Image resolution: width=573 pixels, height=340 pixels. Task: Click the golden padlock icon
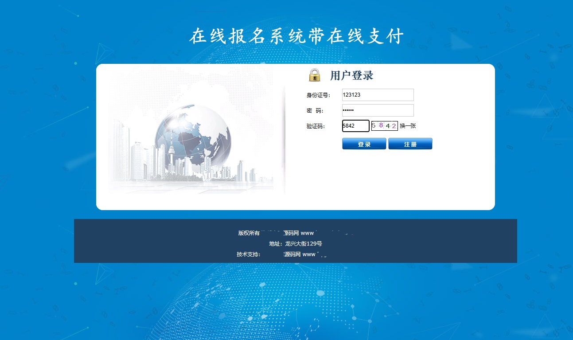click(x=314, y=75)
